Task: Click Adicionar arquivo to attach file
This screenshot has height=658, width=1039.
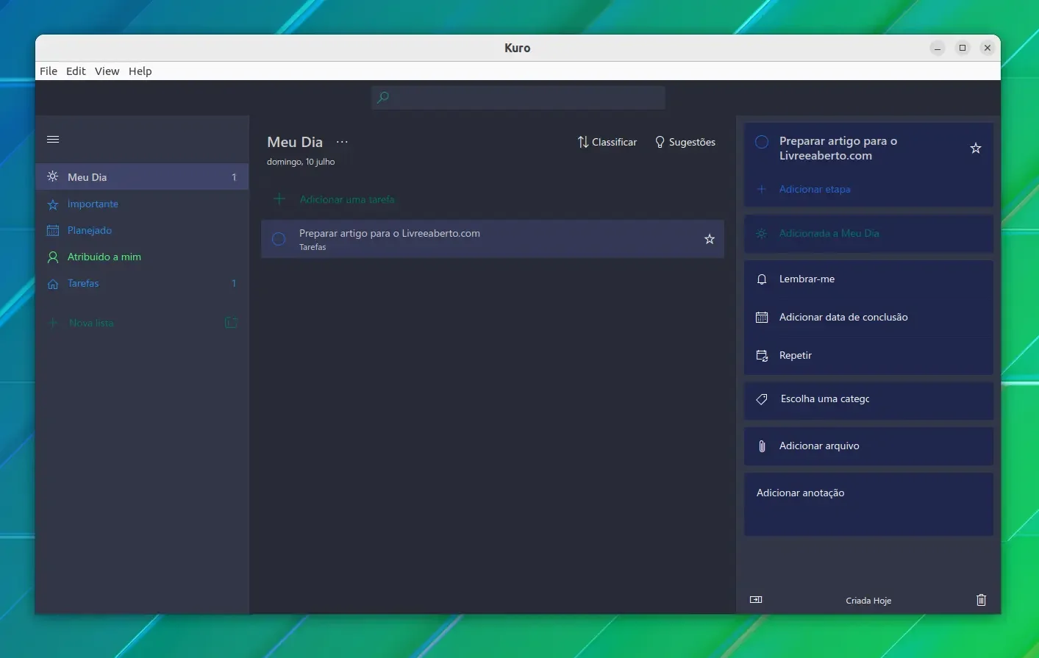Action: 868,446
